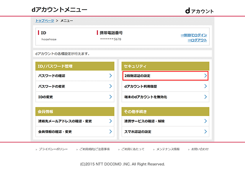The height and width of the screenshot is (184, 245).
Task: Open スマホ認証の設定 menu item
Action: 165,131
